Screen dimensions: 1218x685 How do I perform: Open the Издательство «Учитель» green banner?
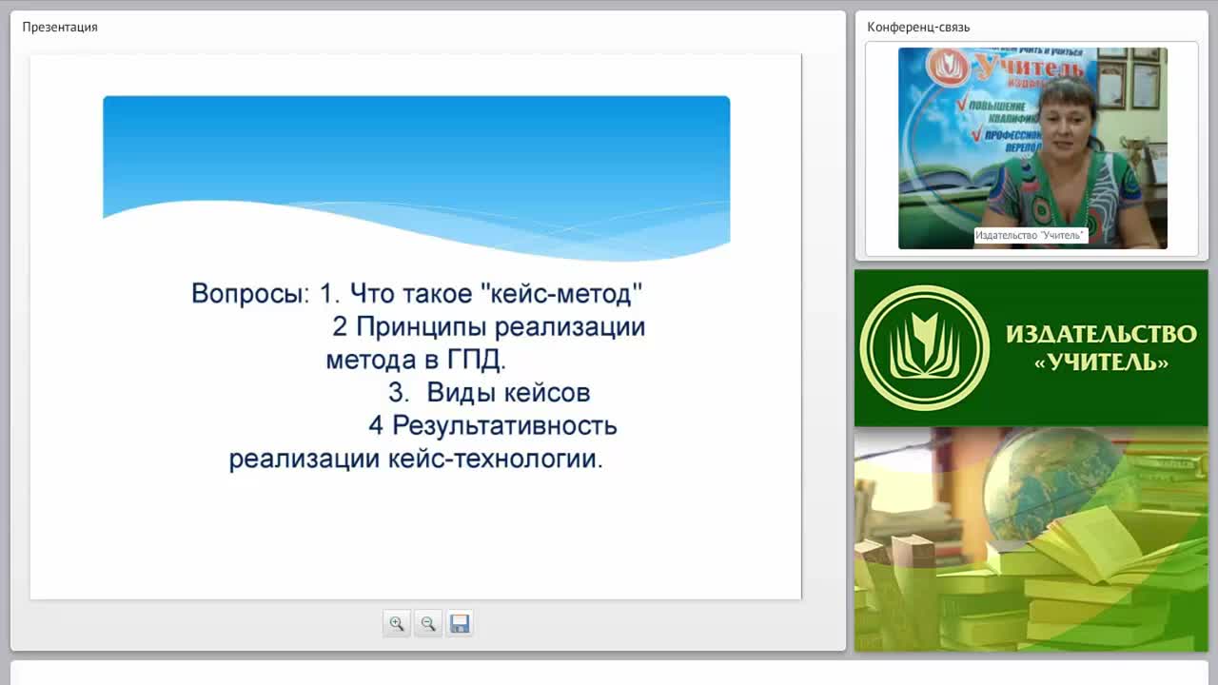click(x=1031, y=347)
